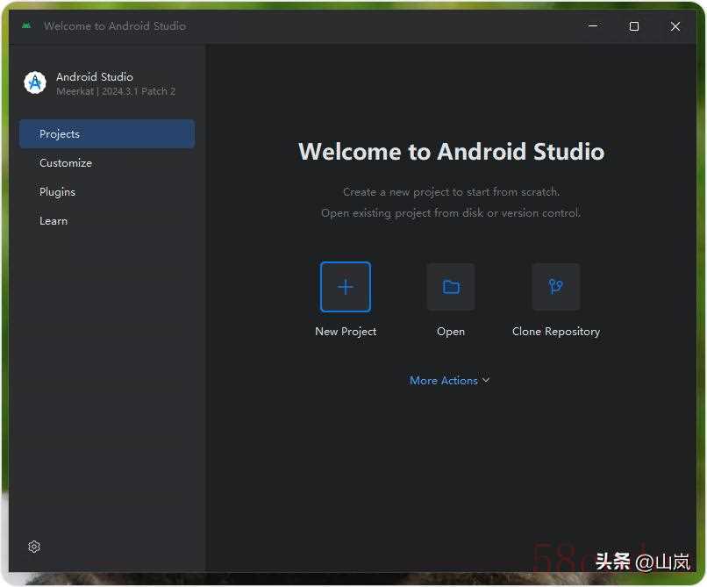
Task: Click the chevron beside More Actions
Action: (x=486, y=381)
